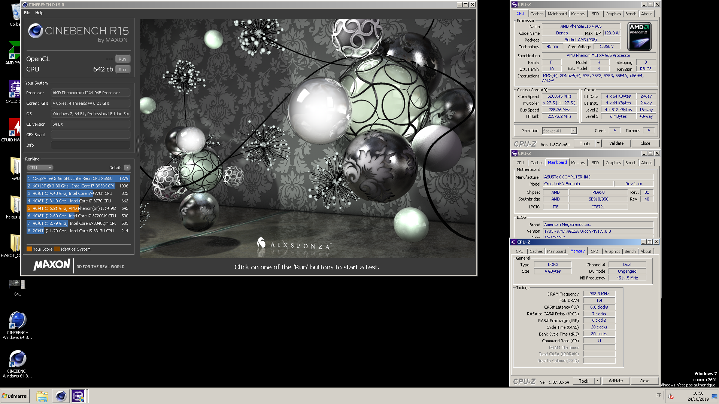Click Close button in top CPU-Z window
The image size is (719, 404).
645,143
